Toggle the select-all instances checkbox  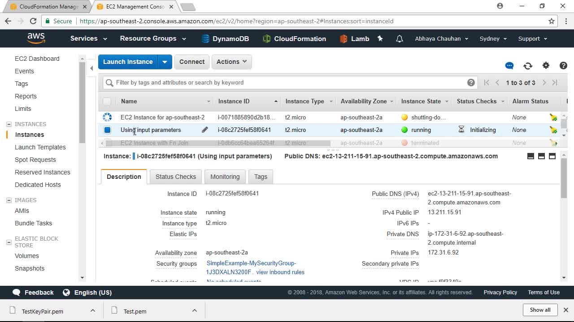[107, 102]
